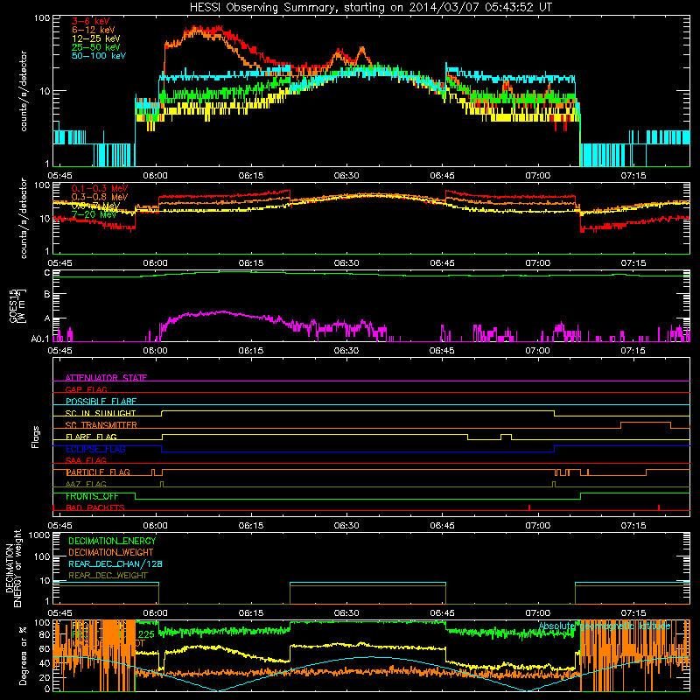
Task: Click green "225" label in bottom panel
Action: click(x=146, y=635)
